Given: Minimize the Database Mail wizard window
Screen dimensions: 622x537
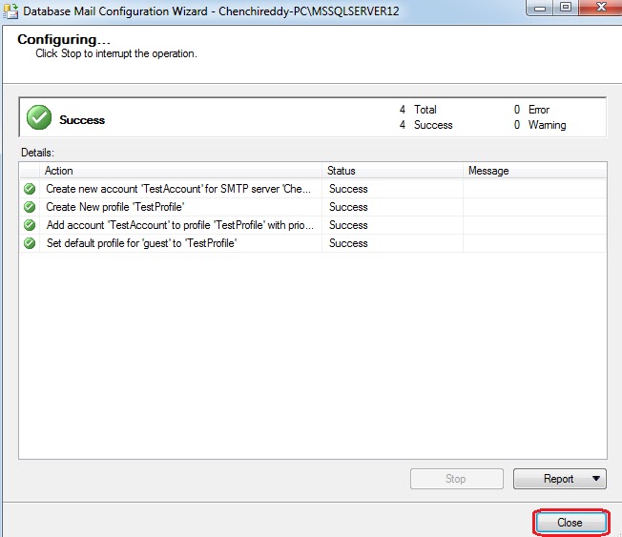Looking at the screenshot, I should click(540, 8).
